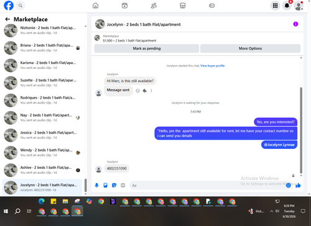
Task: Open the Copilot icon on the taskbar
Action: [89, 201]
